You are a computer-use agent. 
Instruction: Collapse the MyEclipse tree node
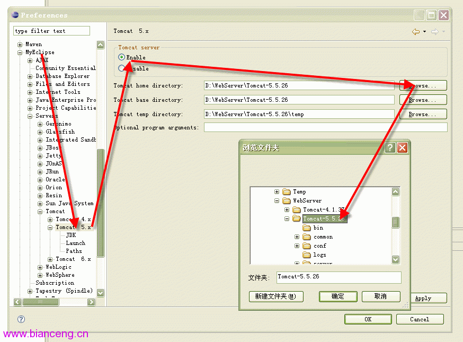[x=20, y=52]
